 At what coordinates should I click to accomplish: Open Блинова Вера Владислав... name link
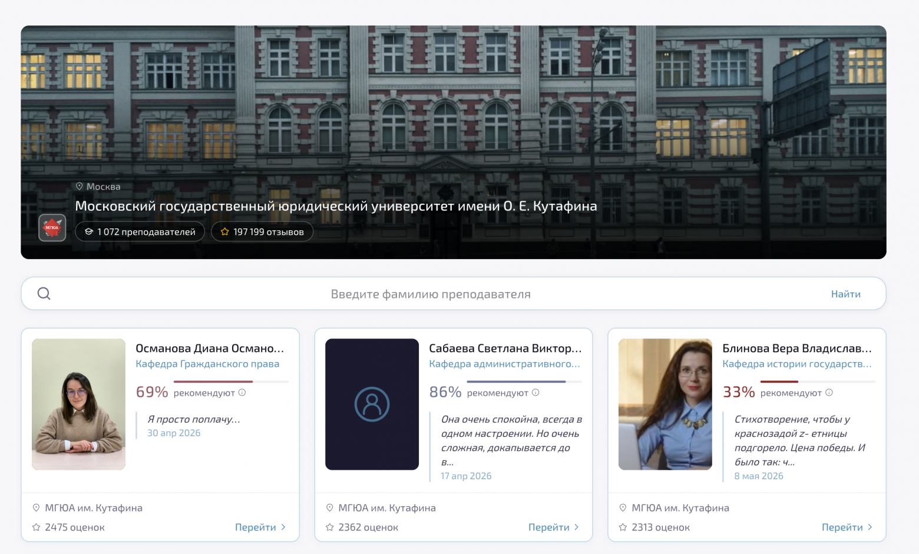click(797, 348)
